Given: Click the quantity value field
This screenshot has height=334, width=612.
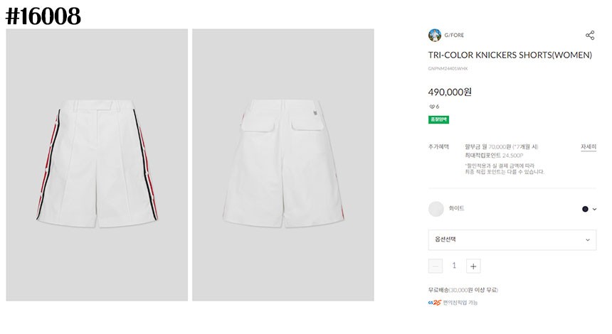Looking at the screenshot, I should 455,266.
